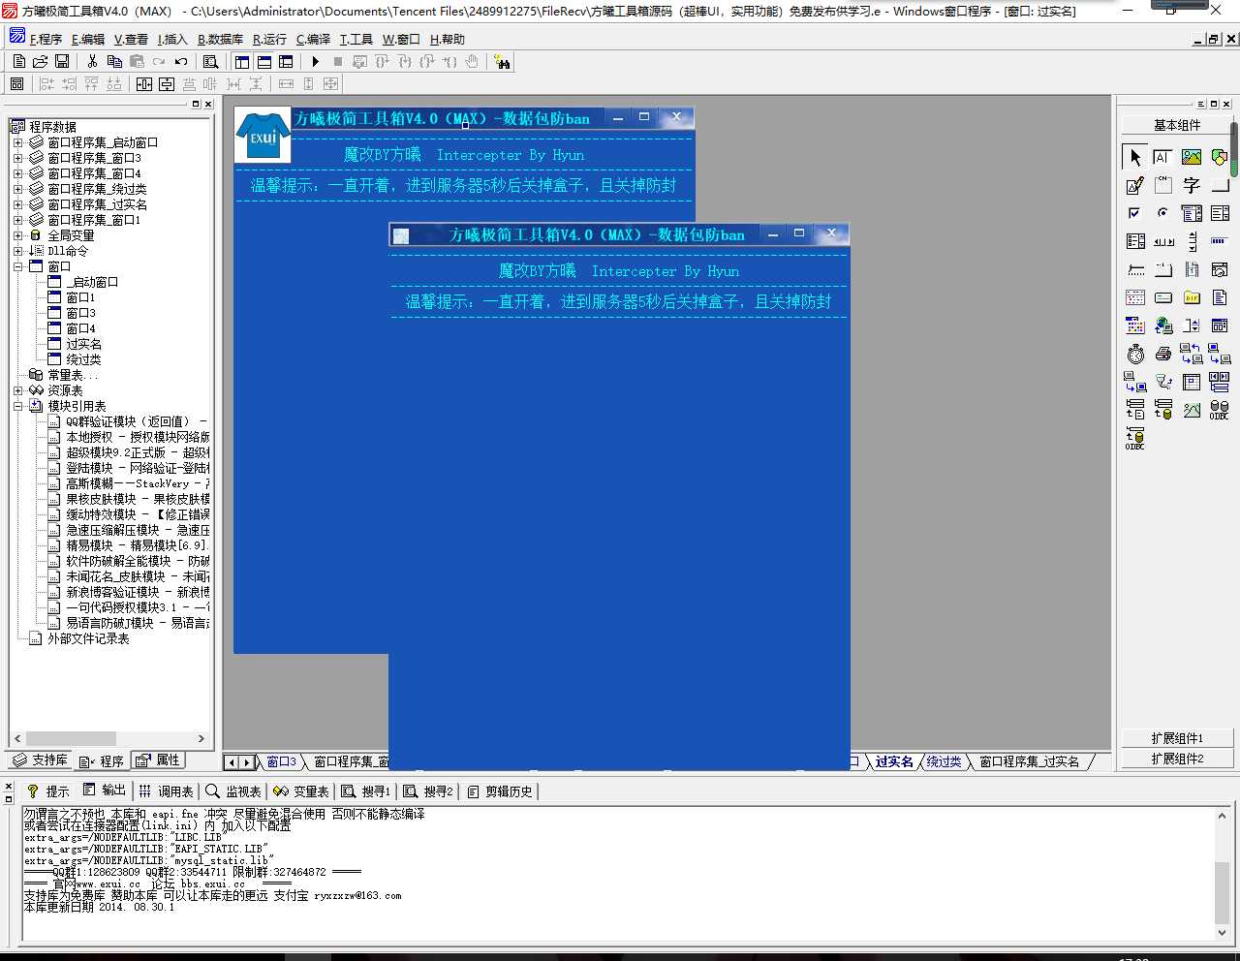The width and height of the screenshot is (1240, 961).
Task: Select the arrow pointer tool in component box
Action: (x=1135, y=157)
